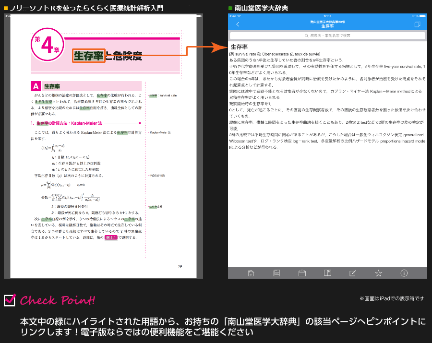The image size is (432, 343).
Task: Tap the battery level indicator in the status bar
Action: pos(421,15)
